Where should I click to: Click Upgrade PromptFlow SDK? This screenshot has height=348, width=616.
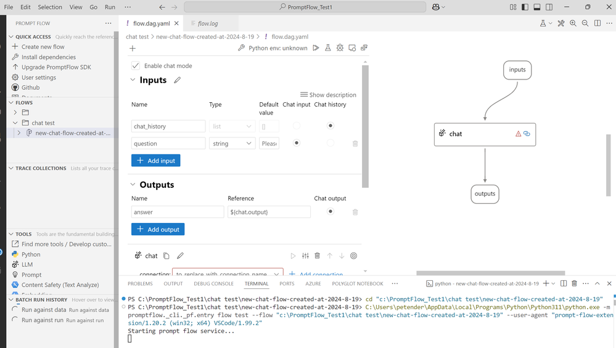(56, 67)
